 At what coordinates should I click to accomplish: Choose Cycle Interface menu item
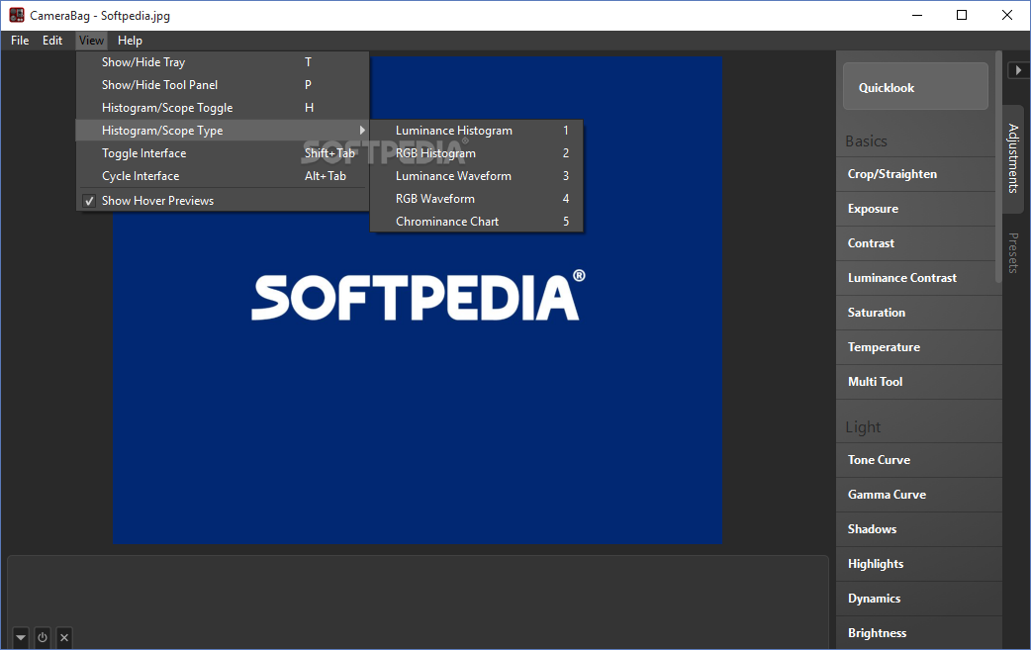coord(223,176)
